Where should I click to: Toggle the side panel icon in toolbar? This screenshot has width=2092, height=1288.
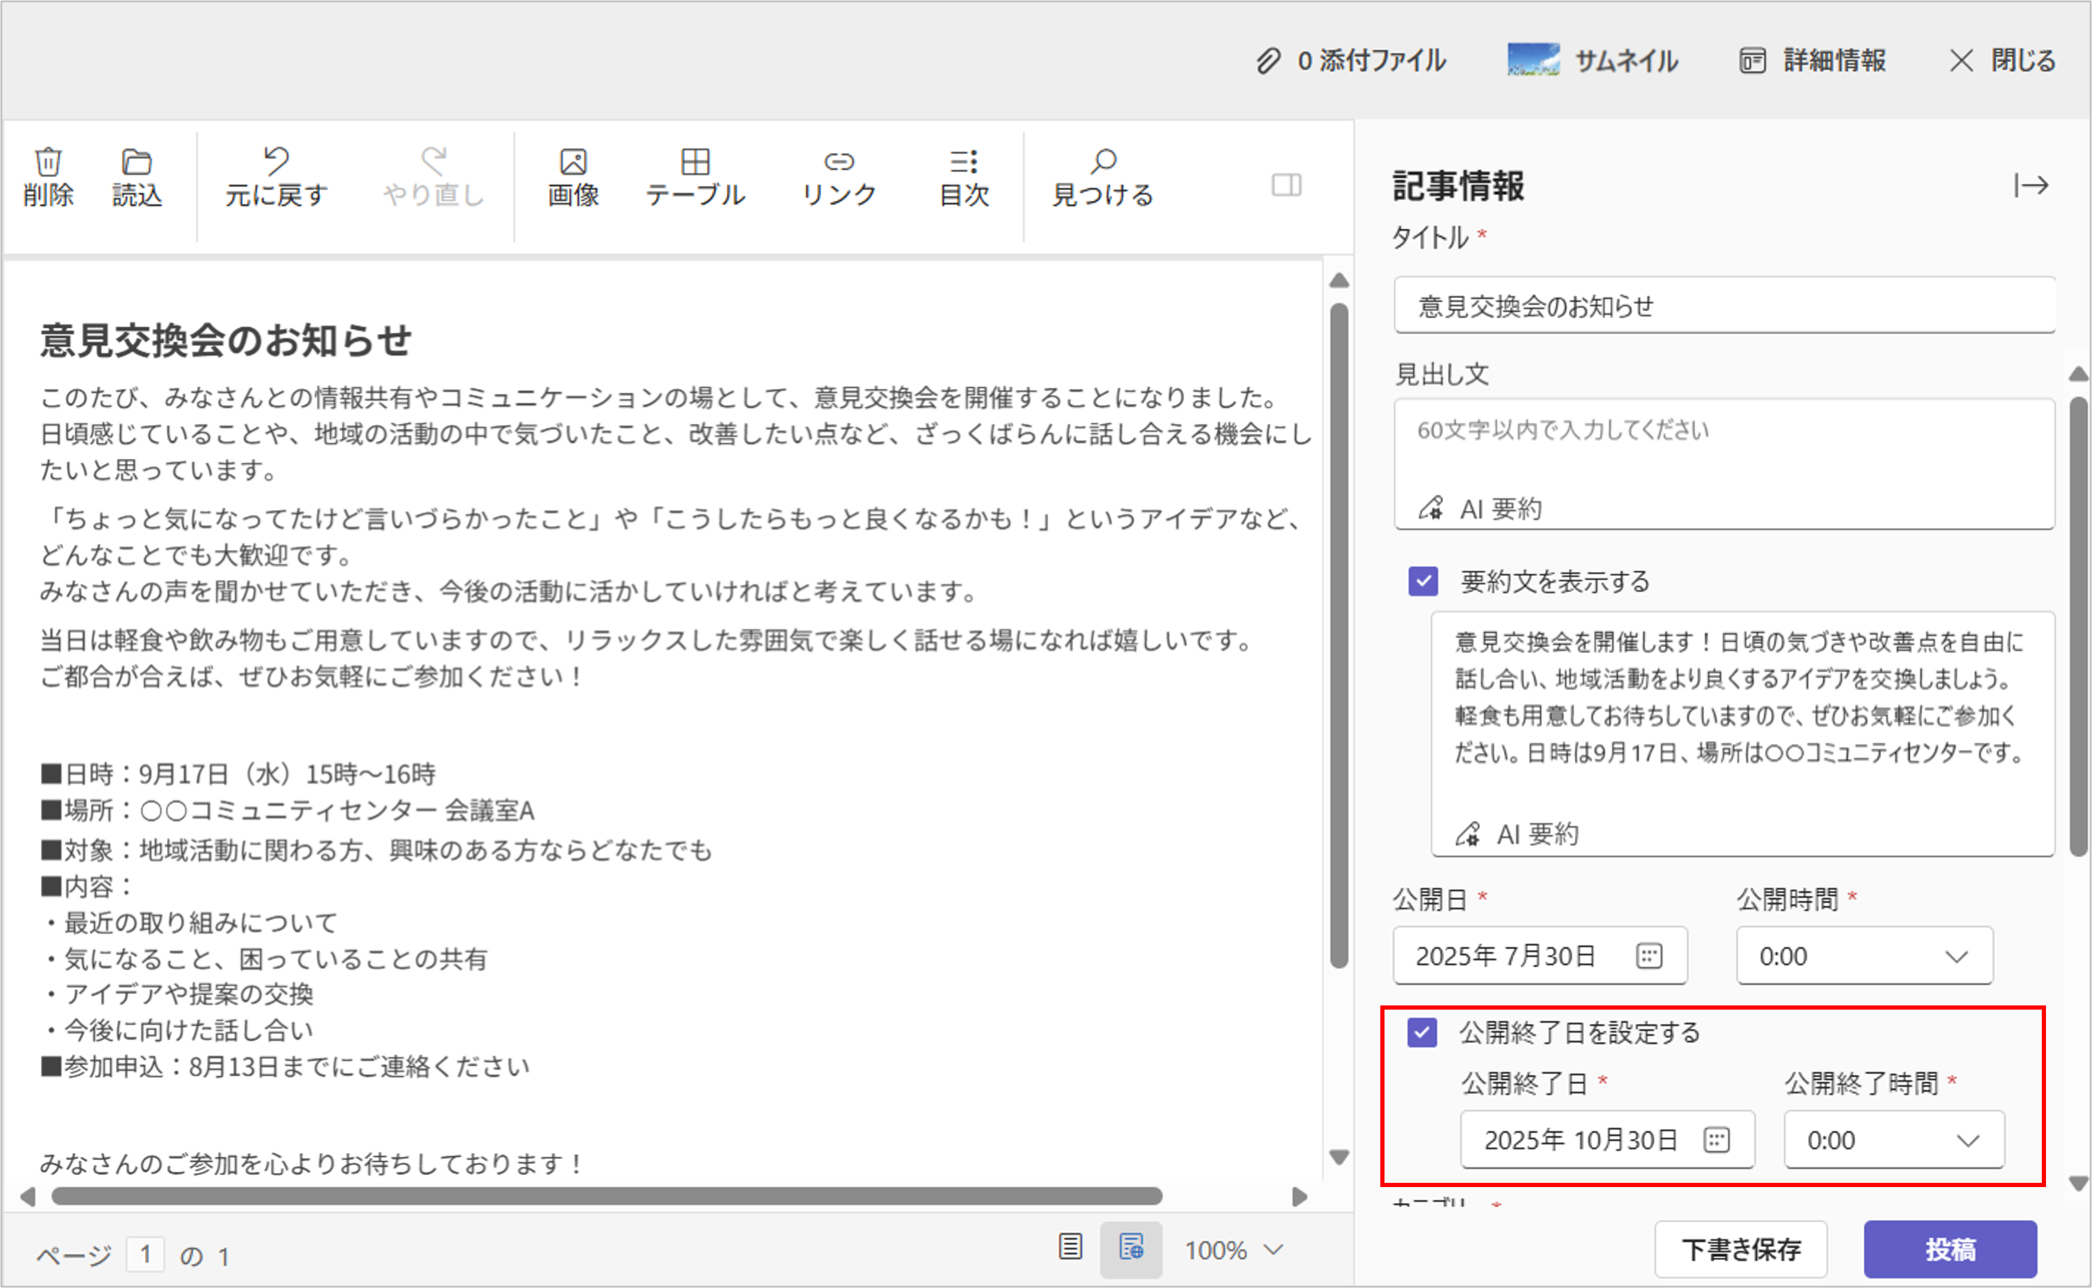tap(1286, 185)
